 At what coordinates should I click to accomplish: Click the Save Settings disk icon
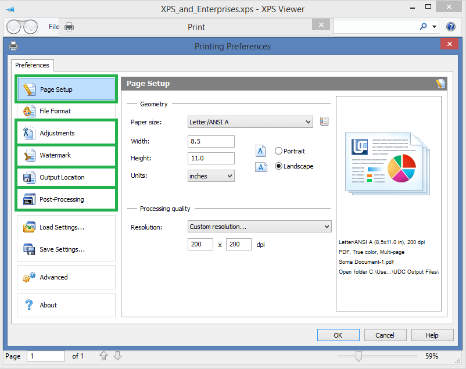point(29,249)
